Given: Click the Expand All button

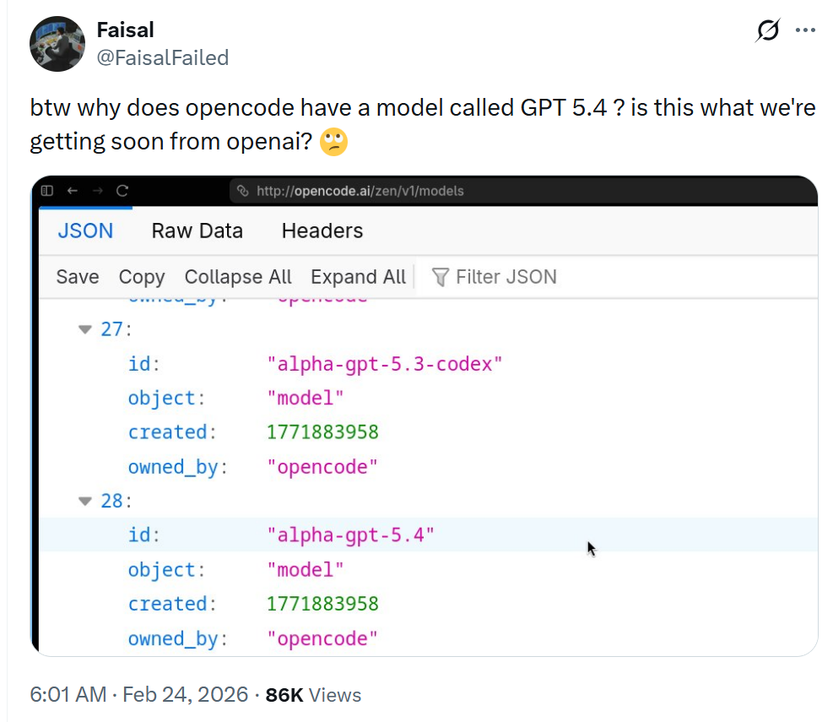Looking at the screenshot, I should click(x=358, y=277).
